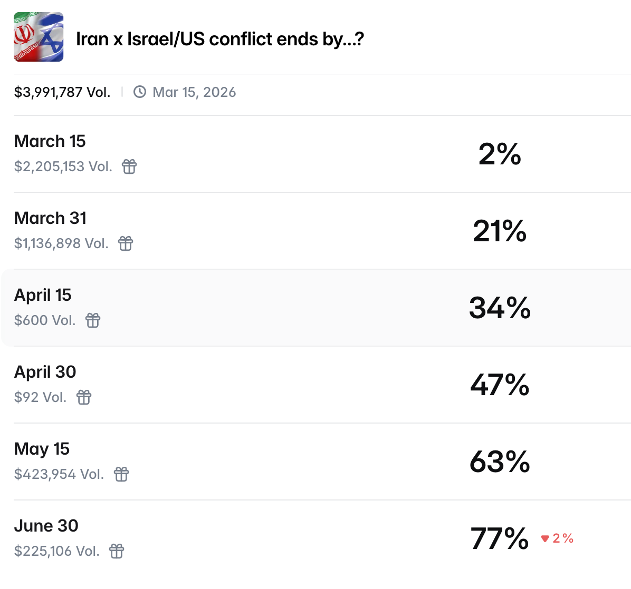Click the gift icon for April 30

pyautogui.click(x=84, y=397)
